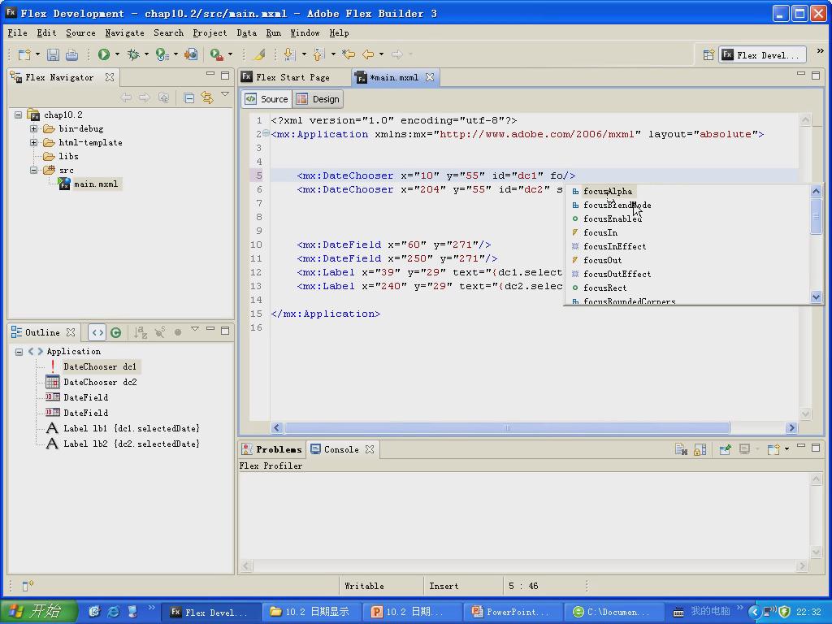Launch Debug with the bug icon
Image resolution: width=832 pixels, height=624 pixels.
(x=133, y=54)
